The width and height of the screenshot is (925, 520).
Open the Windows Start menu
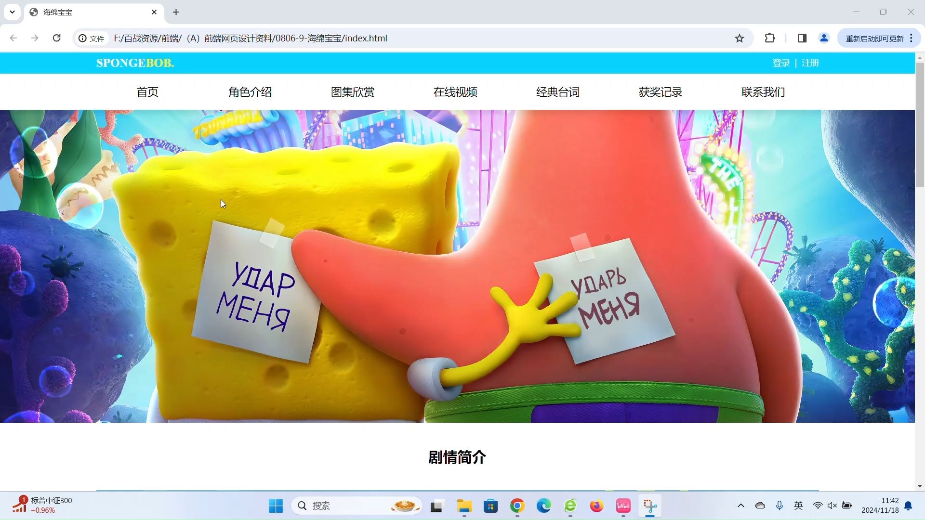(x=276, y=506)
